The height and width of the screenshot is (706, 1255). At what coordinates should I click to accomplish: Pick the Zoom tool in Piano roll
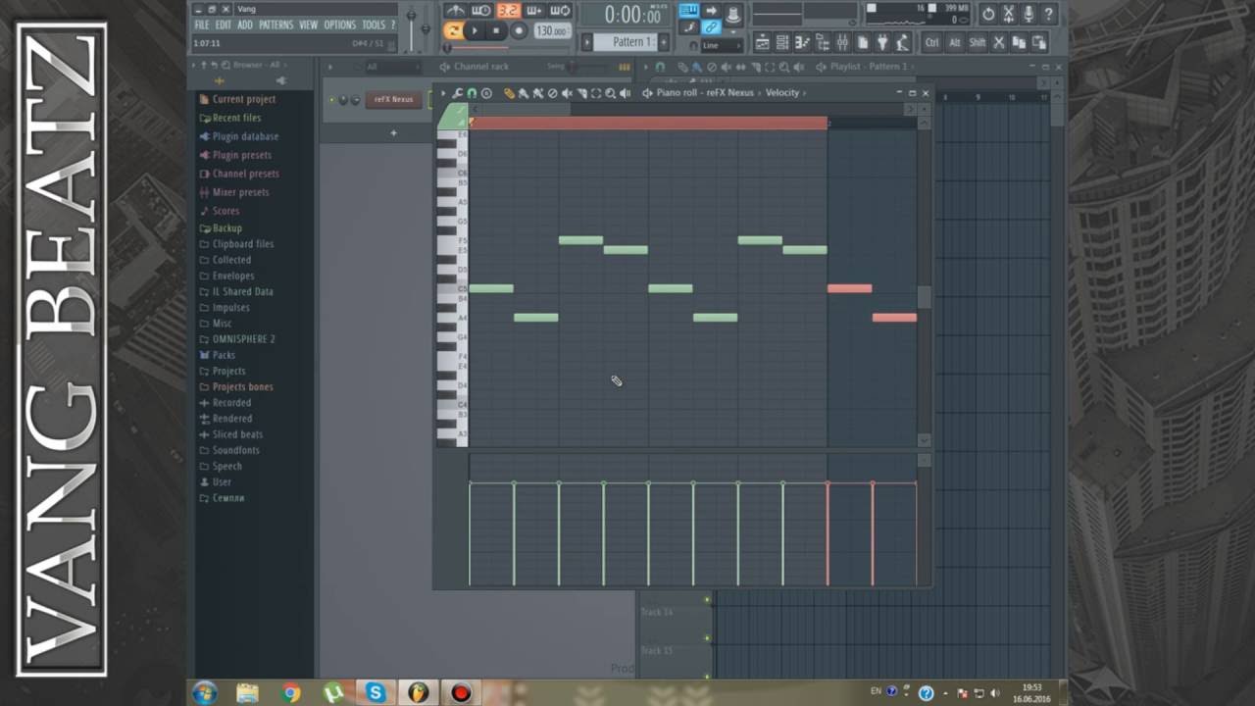[610, 93]
